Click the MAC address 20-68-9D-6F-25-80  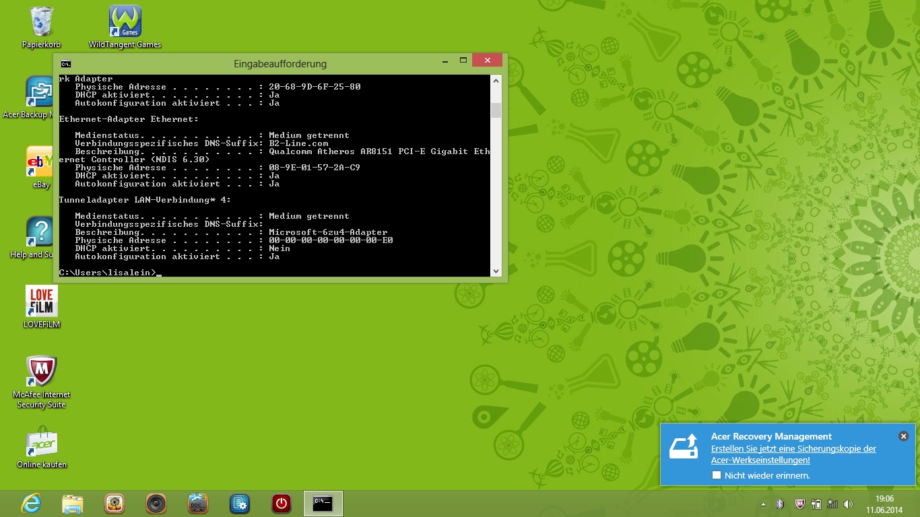point(315,87)
